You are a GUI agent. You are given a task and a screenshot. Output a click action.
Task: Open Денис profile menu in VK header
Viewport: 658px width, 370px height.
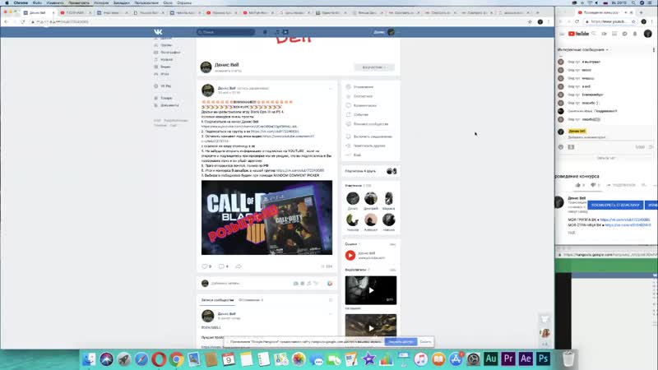click(384, 32)
